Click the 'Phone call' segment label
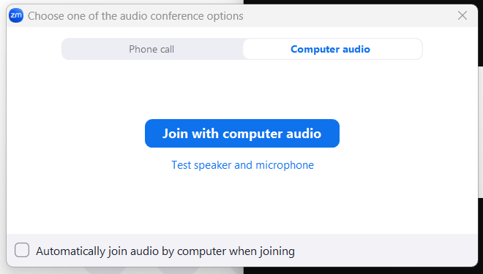This screenshot has height=274, width=483. [151, 49]
